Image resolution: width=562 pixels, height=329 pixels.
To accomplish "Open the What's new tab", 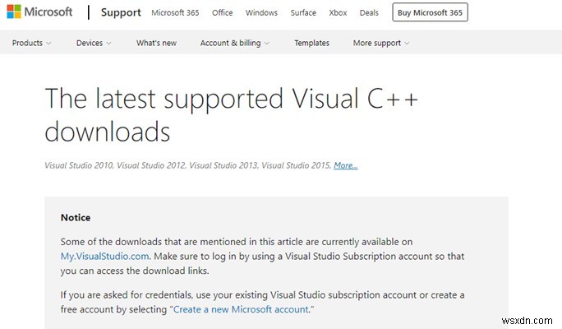I will coord(156,43).
